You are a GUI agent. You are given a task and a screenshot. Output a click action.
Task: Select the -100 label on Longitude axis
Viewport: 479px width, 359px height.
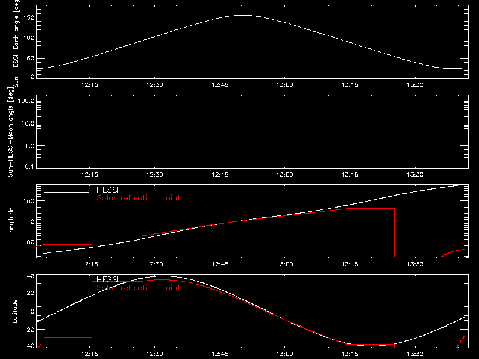coord(26,242)
